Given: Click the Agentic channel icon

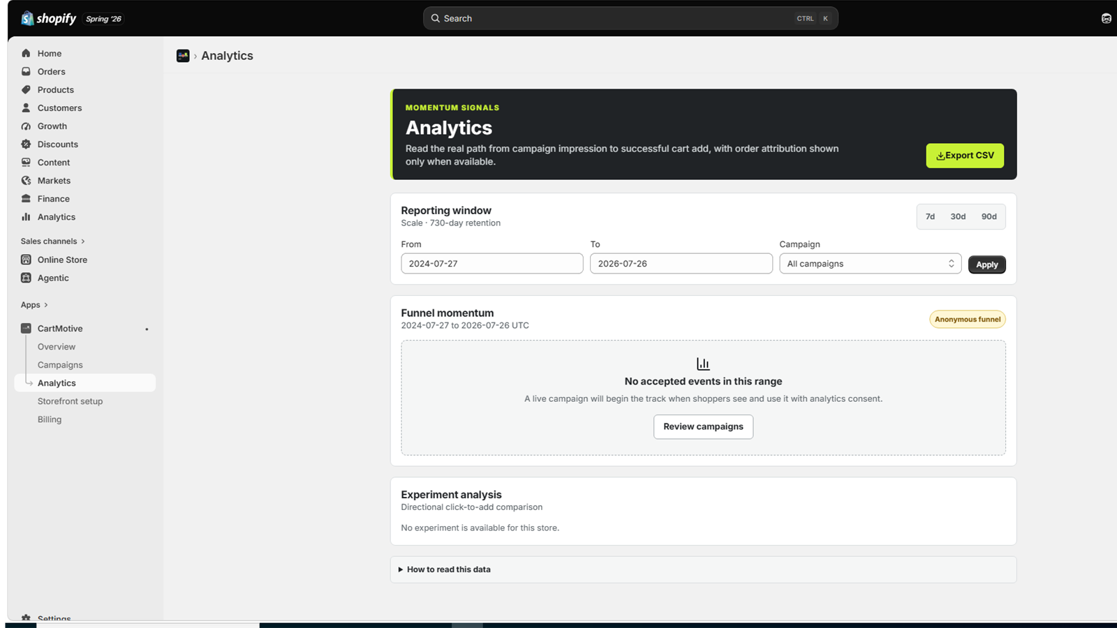Looking at the screenshot, I should pos(26,278).
